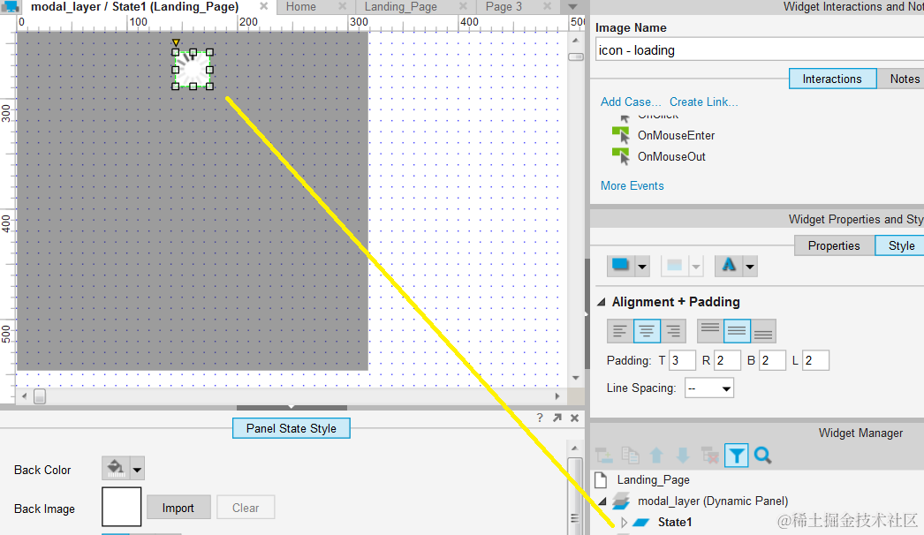Screen dimensions: 924x535
Task: Click the right padding R field
Action: (727, 360)
